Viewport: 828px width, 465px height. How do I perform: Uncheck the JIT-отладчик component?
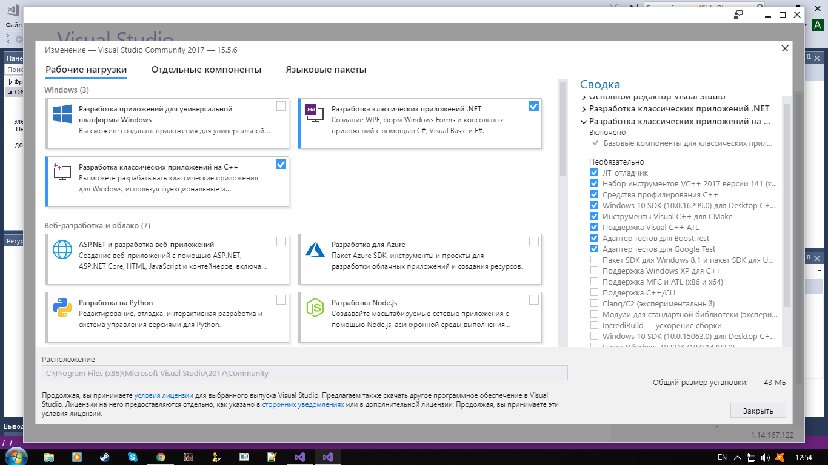click(x=594, y=173)
